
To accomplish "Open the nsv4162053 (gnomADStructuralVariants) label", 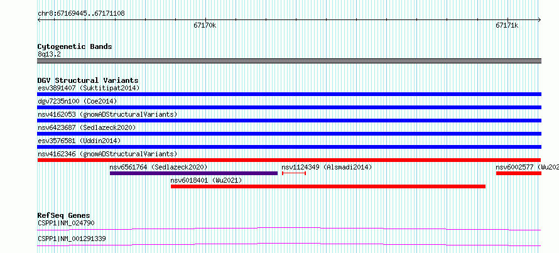I will [x=107, y=114].
